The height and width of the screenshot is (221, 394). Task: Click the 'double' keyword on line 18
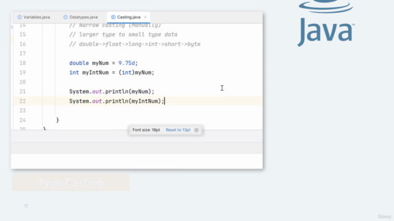point(79,63)
